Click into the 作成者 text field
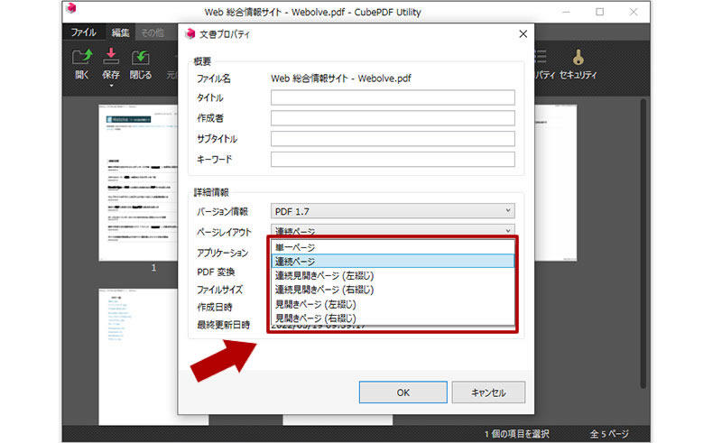722x443 pixels. coord(393,118)
